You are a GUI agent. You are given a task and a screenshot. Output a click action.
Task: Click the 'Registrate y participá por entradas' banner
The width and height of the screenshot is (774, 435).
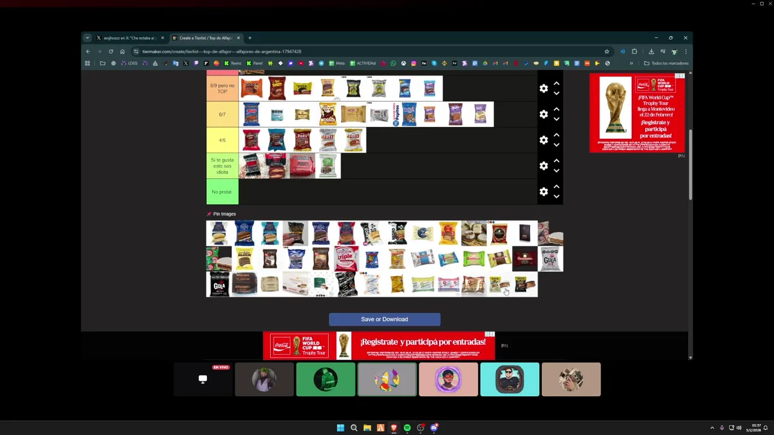click(379, 345)
